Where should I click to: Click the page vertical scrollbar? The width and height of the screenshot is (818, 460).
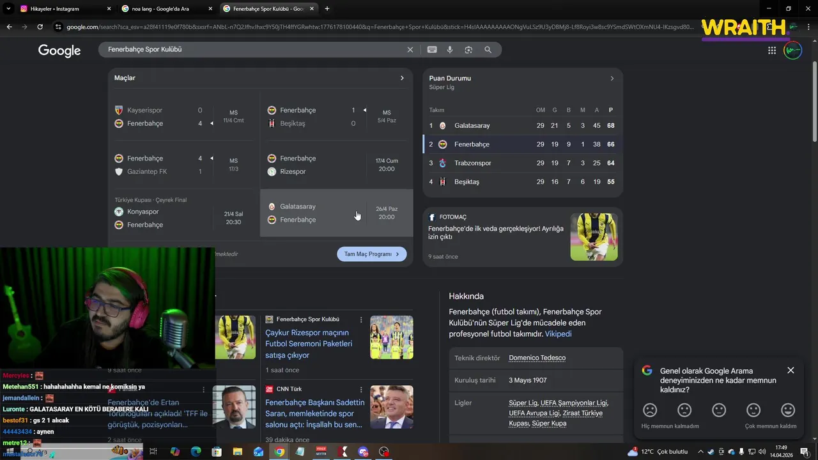[x=815, y=102]
